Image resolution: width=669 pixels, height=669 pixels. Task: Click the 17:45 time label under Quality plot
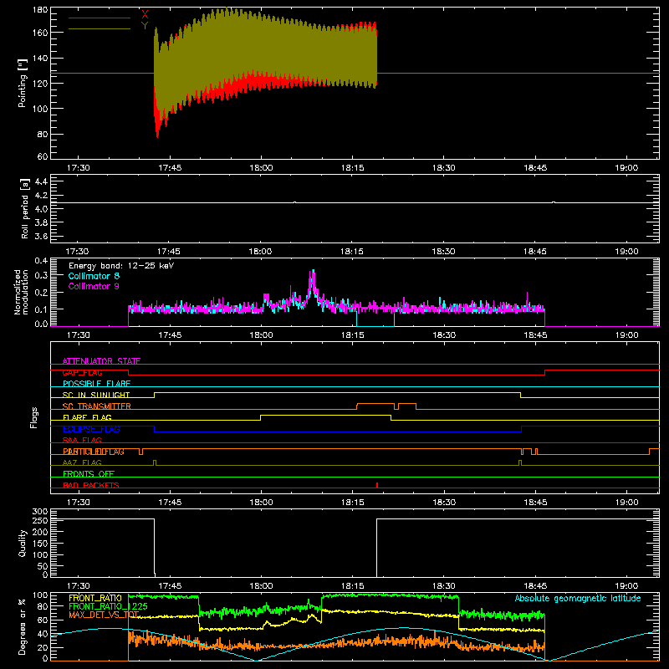tap(170, 586)
